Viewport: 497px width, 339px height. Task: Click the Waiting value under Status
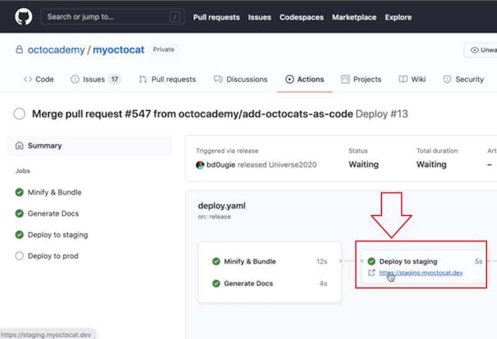363,165
